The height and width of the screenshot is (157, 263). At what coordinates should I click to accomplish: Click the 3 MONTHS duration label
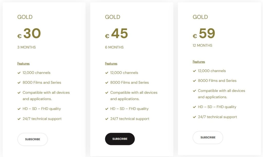tap(26, 47)
